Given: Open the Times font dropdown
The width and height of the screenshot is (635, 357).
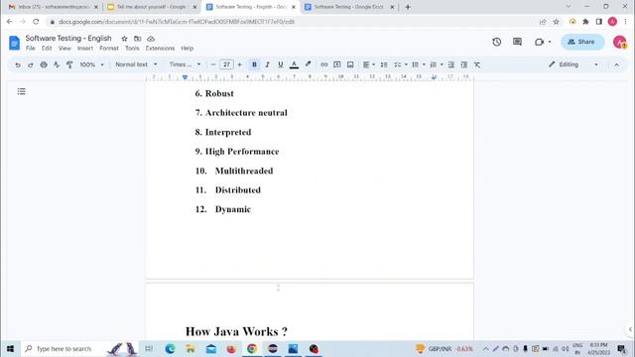Looking at the screenshot, I should 185,64.
